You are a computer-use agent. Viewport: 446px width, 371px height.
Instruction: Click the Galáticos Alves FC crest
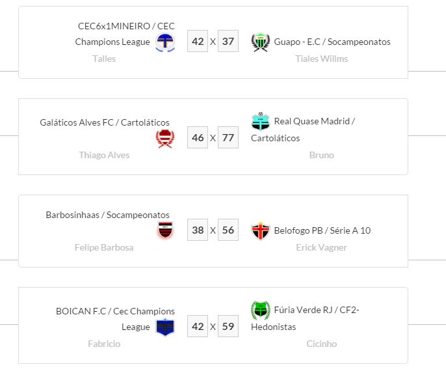point(165,139)
